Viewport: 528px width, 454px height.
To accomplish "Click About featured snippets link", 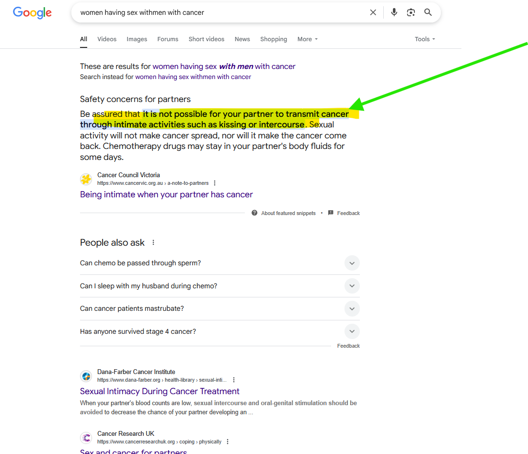I will point(288,213).
